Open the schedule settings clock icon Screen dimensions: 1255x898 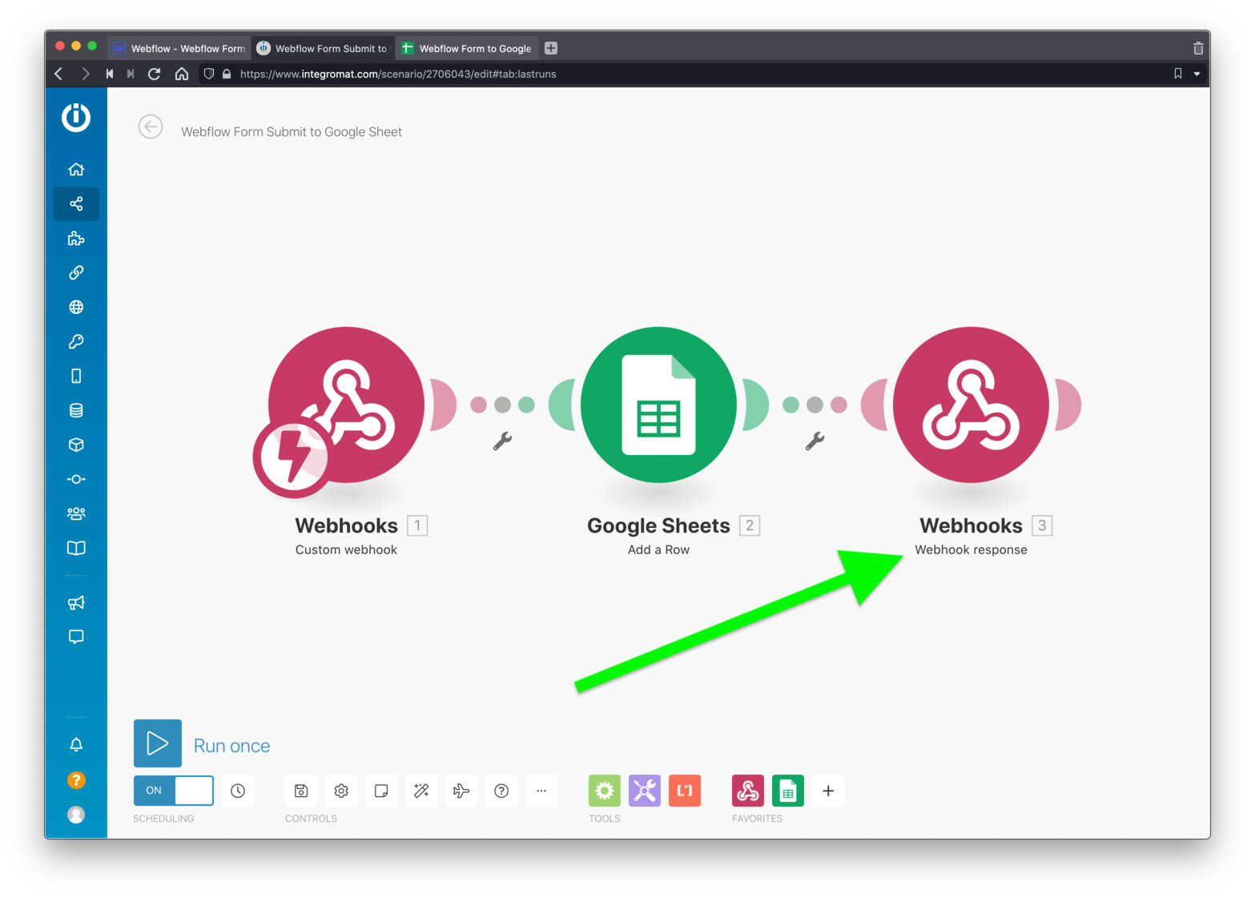pos(238,791)
